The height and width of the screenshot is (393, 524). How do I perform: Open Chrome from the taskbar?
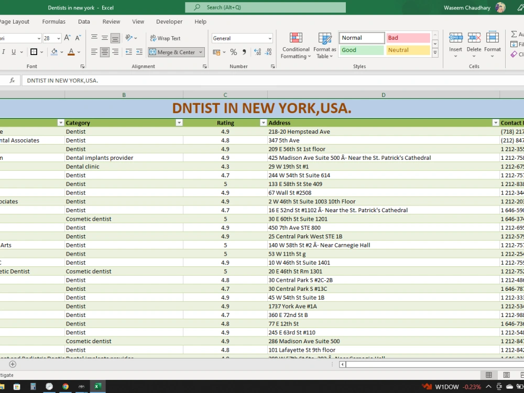click(x=65, y=387)
